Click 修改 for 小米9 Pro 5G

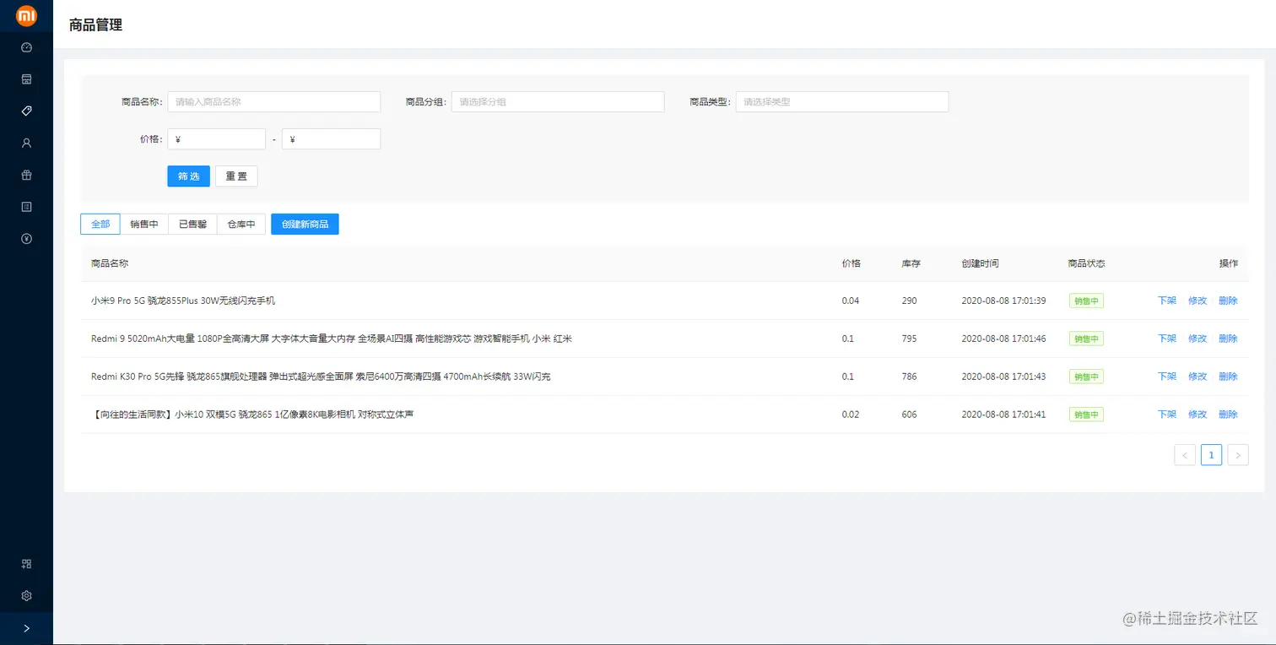point(1198,301)
